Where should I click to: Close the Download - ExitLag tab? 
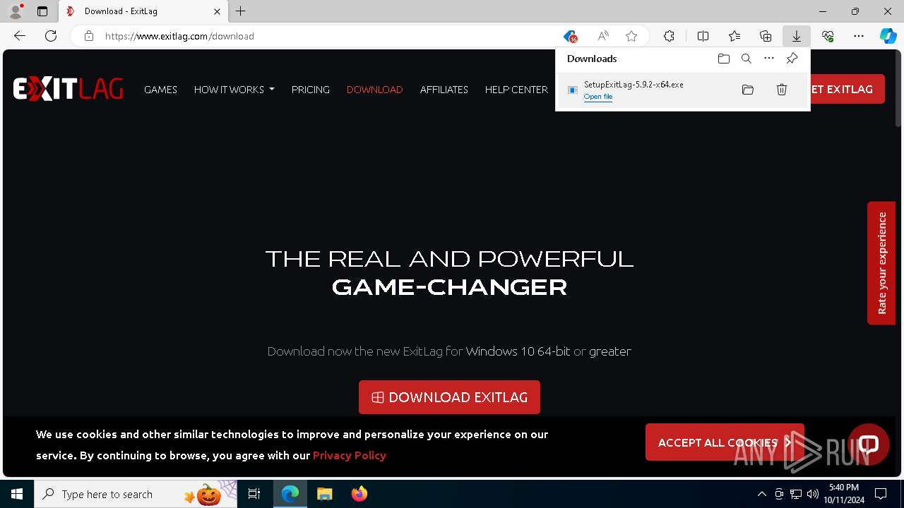(x=218, y=11)
